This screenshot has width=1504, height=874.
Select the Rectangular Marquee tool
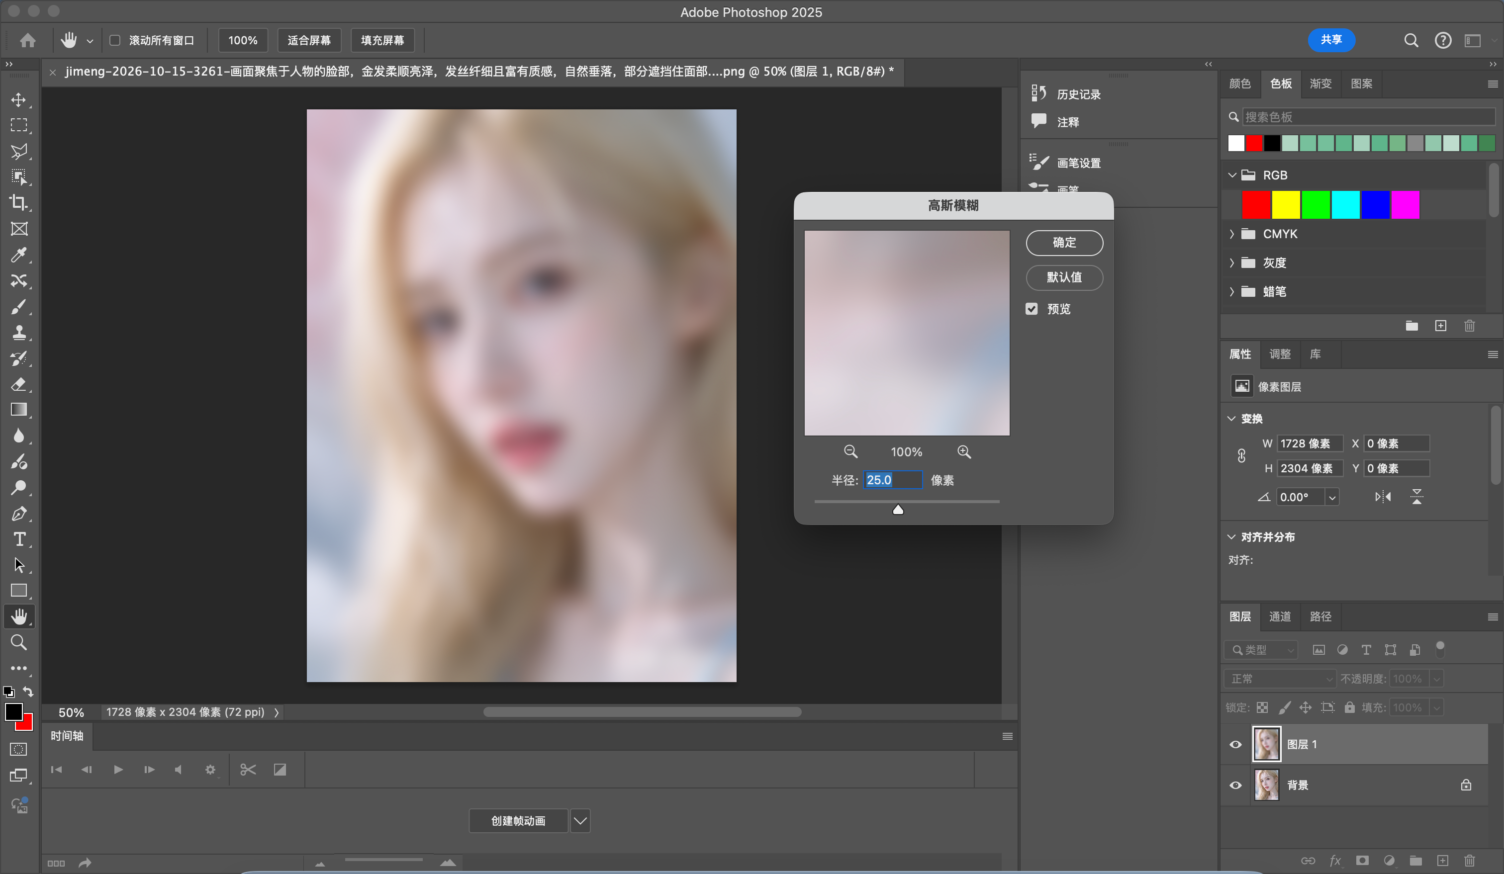click(x=18, y=125)
